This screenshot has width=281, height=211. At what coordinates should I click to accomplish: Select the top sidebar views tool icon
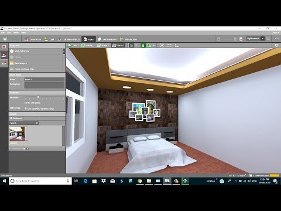pos(4,47)
